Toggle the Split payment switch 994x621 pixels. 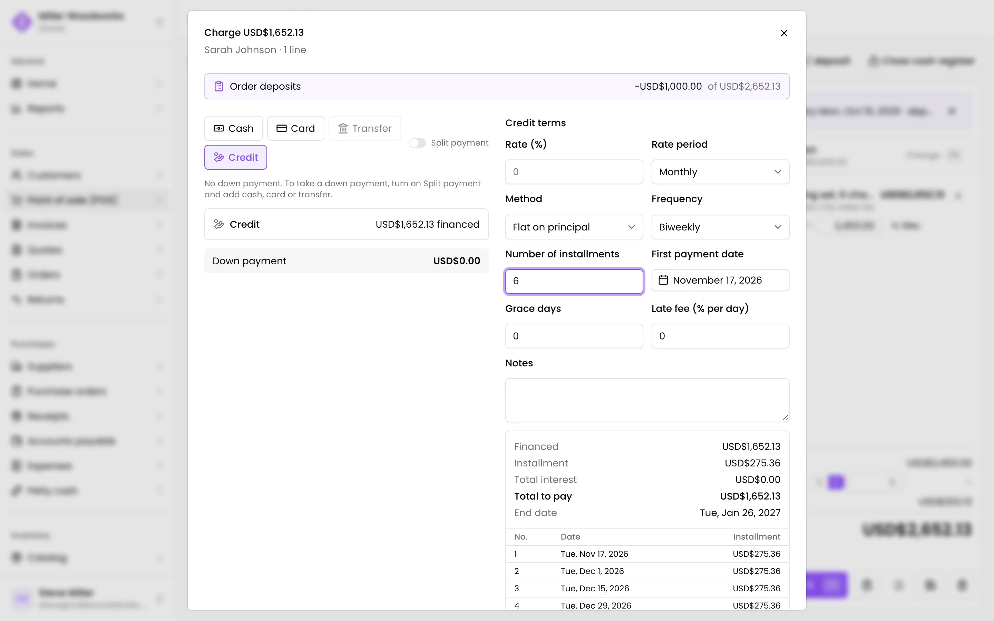click(417, 143)
